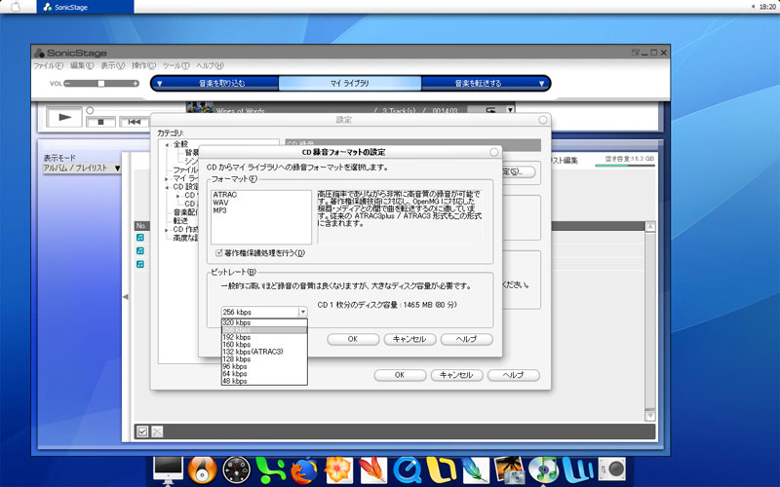Open the 256 kbps bitrate combo box arrow
This screenshot has width=780, height=487.
(x=302, y=312)
